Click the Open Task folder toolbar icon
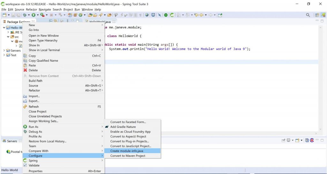Image resolution: width=327 pixels, height=174 pixels. [x=95, y=15]
